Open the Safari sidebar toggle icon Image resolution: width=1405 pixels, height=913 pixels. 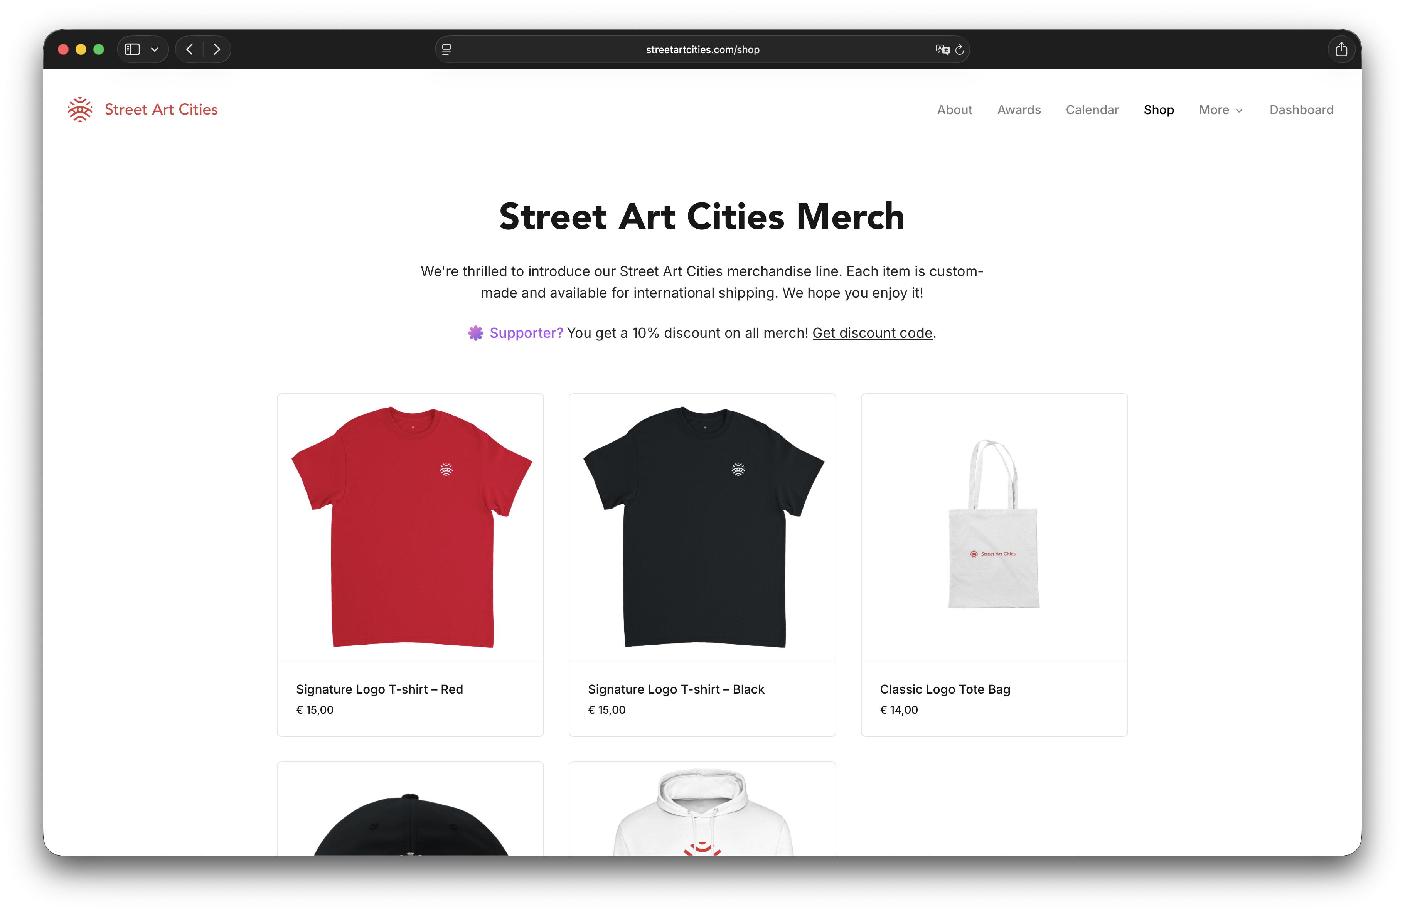133,50
